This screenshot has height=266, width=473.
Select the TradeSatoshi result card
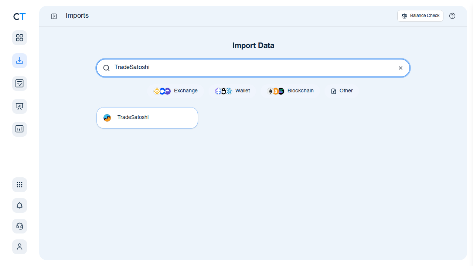click(147, 118)
